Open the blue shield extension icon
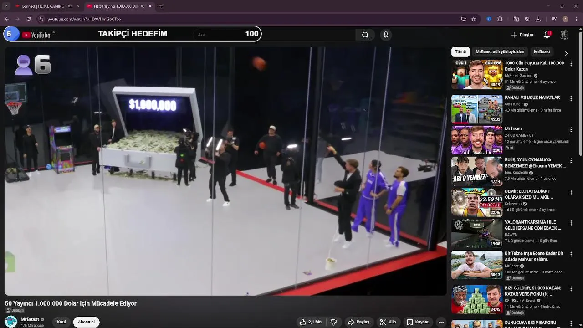 click(x=489, y=19)
